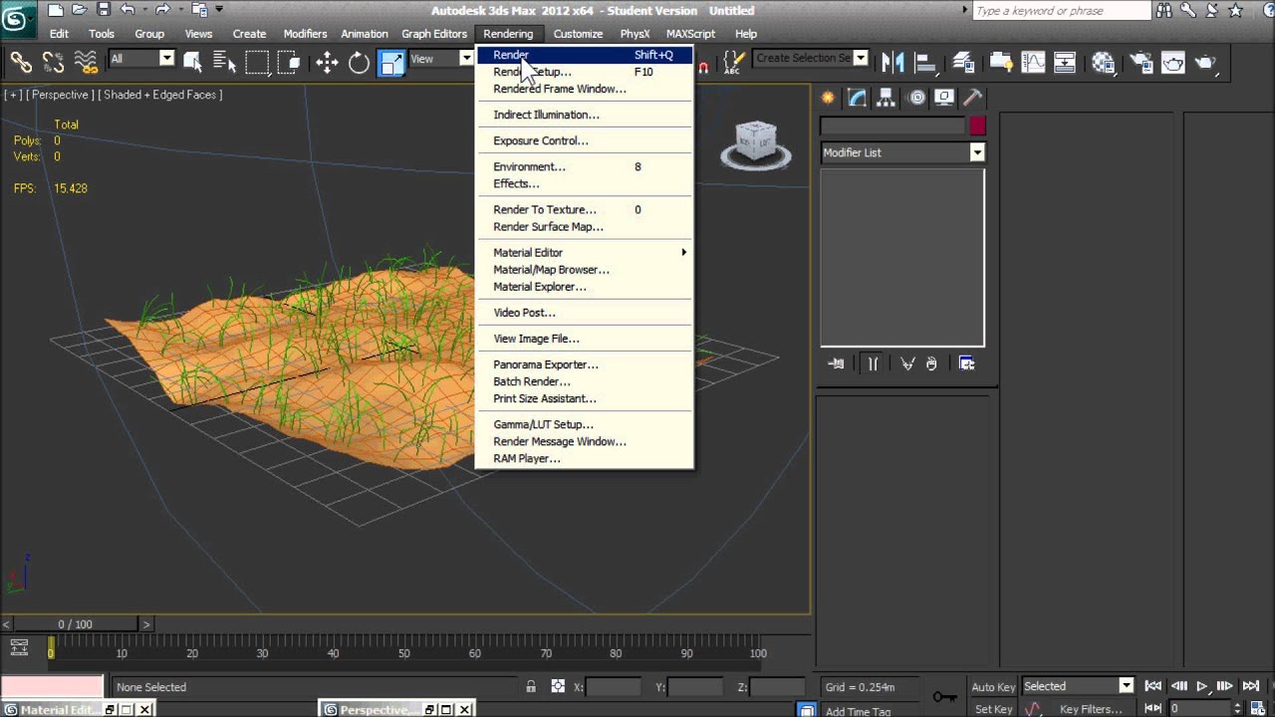Switch to the Hierarchy command panel tab

tap(887, 98)
